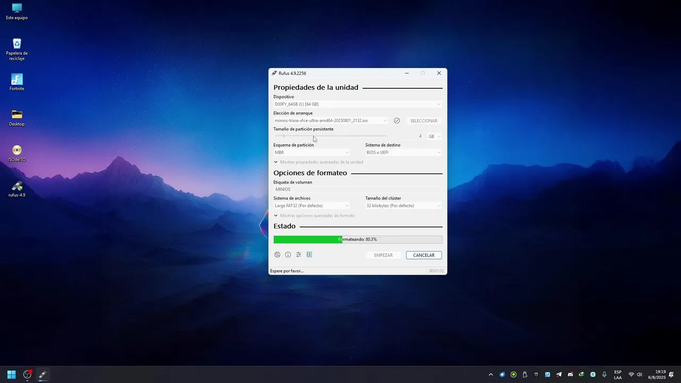Open the Discord tray icon
The image size is (681, 383).
pos(570,374)
